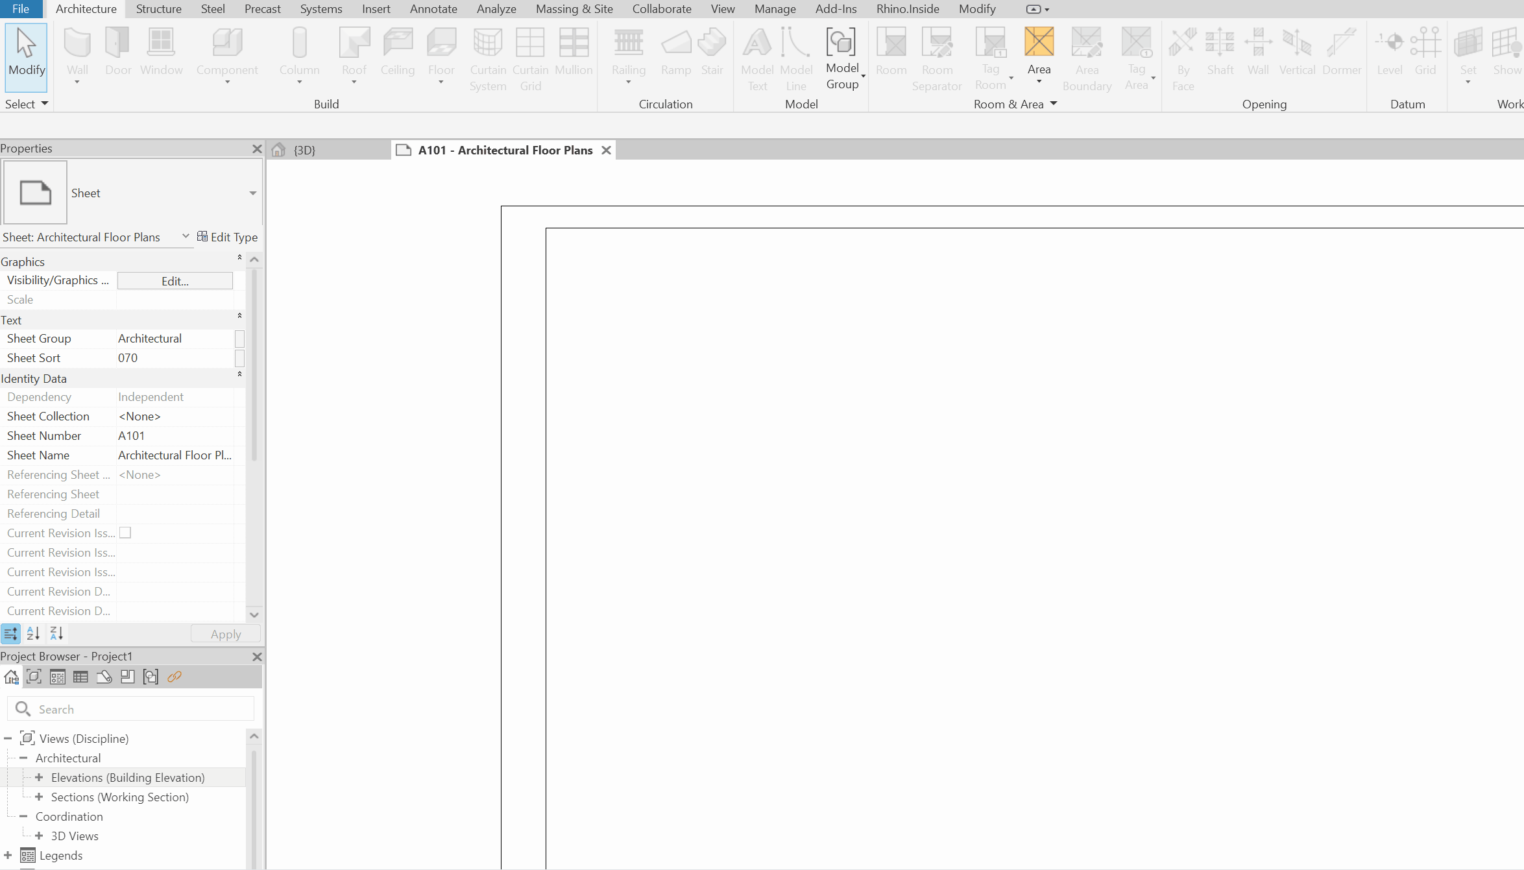Viewport: 1524px width, 870px height.
Task: Toggle the Sheet Group associate parameter box
Action: click(x=239, y=339)
